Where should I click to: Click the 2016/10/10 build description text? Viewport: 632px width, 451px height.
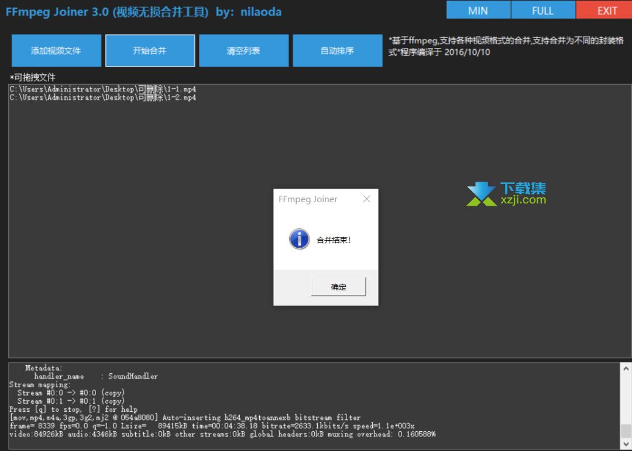coord(506,46)
